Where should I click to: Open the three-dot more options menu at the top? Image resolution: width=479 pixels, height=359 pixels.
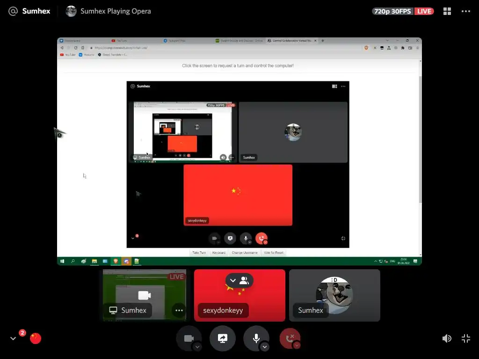point(465,11)
